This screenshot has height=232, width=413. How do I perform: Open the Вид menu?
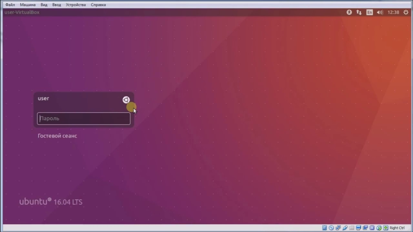point(44,5)
